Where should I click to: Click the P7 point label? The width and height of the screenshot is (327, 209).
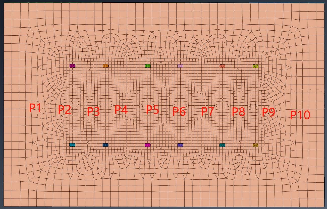(x=208, y=111)
